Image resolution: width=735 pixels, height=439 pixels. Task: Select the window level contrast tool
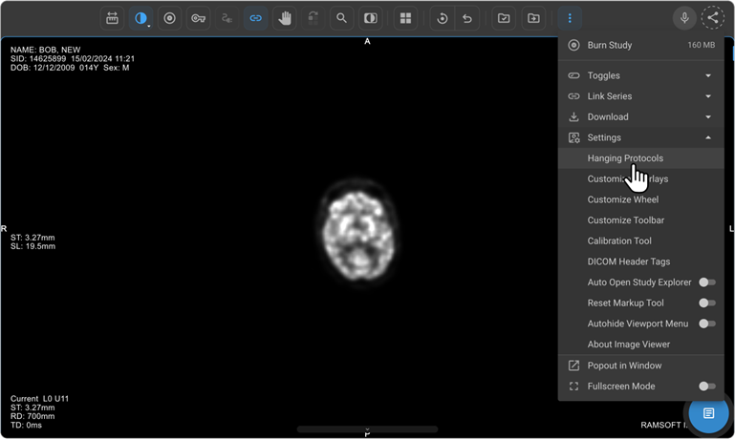click(141, 18)
